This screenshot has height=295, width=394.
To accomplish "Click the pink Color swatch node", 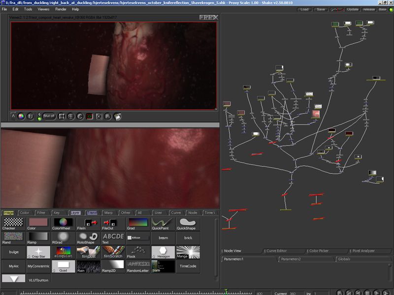I will tap(38, 224).
